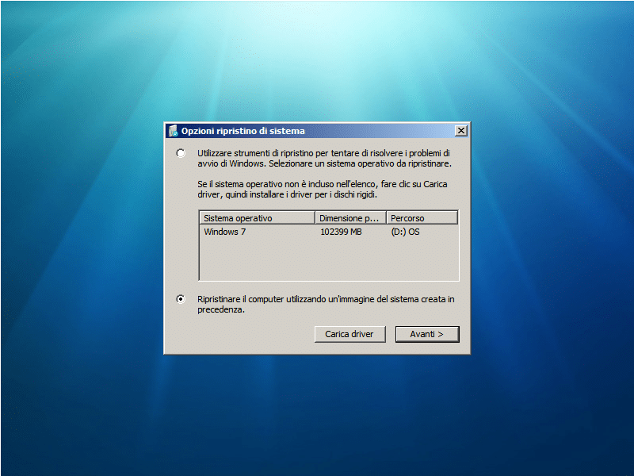This screenshot has width=634, height=476.
Task: Click the Percorso column header
Action: click(x=422, y=217)
